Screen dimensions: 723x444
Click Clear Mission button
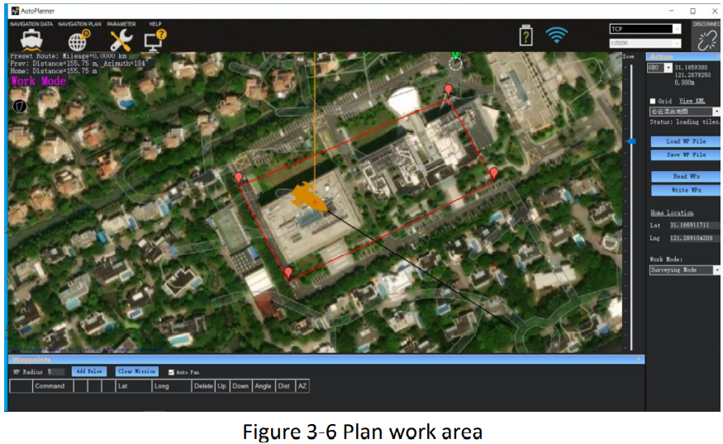coord(136,371)
